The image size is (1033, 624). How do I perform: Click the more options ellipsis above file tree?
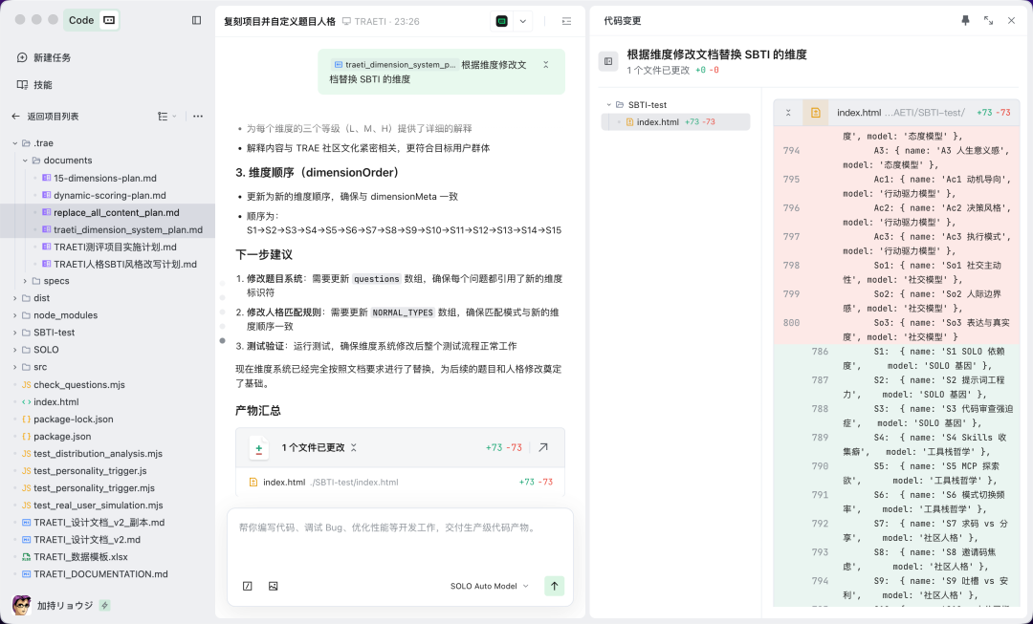click(198, 115)
